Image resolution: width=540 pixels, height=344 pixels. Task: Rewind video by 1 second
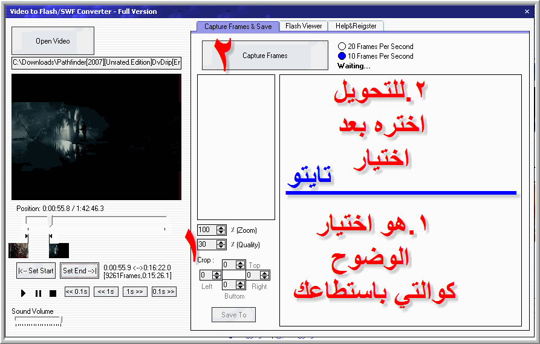coord(106,291)
